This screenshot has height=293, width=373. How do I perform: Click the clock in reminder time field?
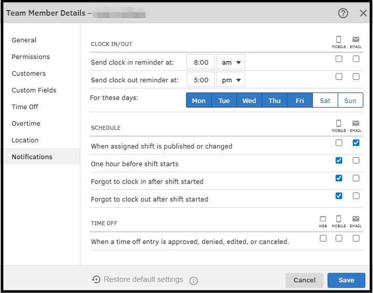200,63
